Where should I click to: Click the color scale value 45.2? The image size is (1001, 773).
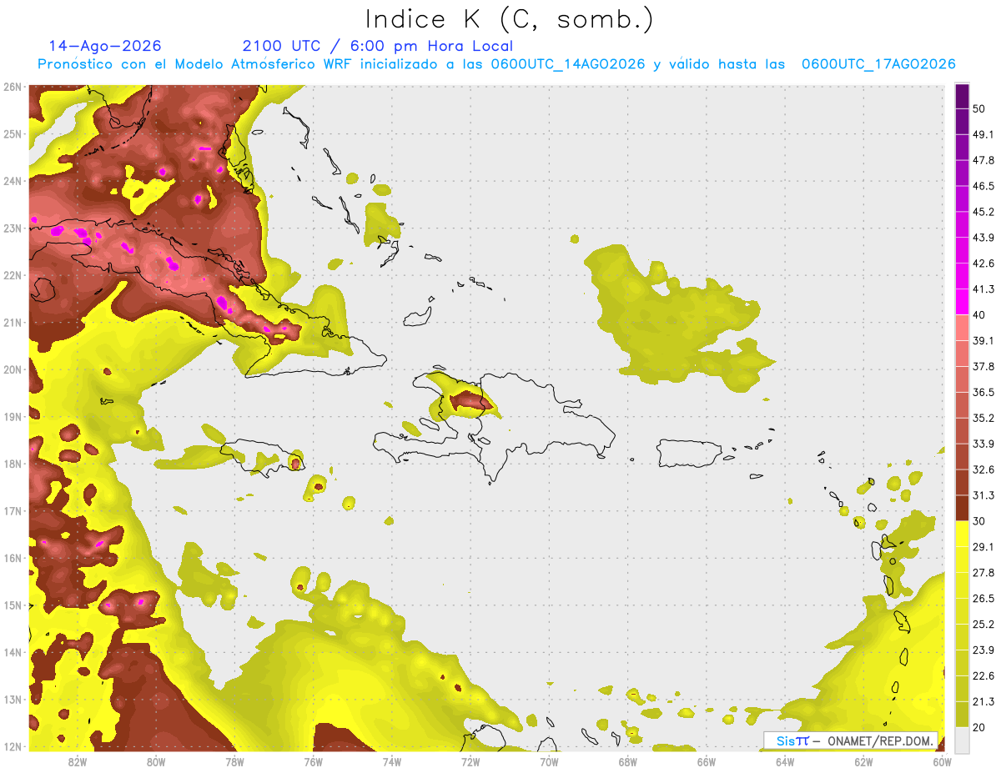click(983, 212)
